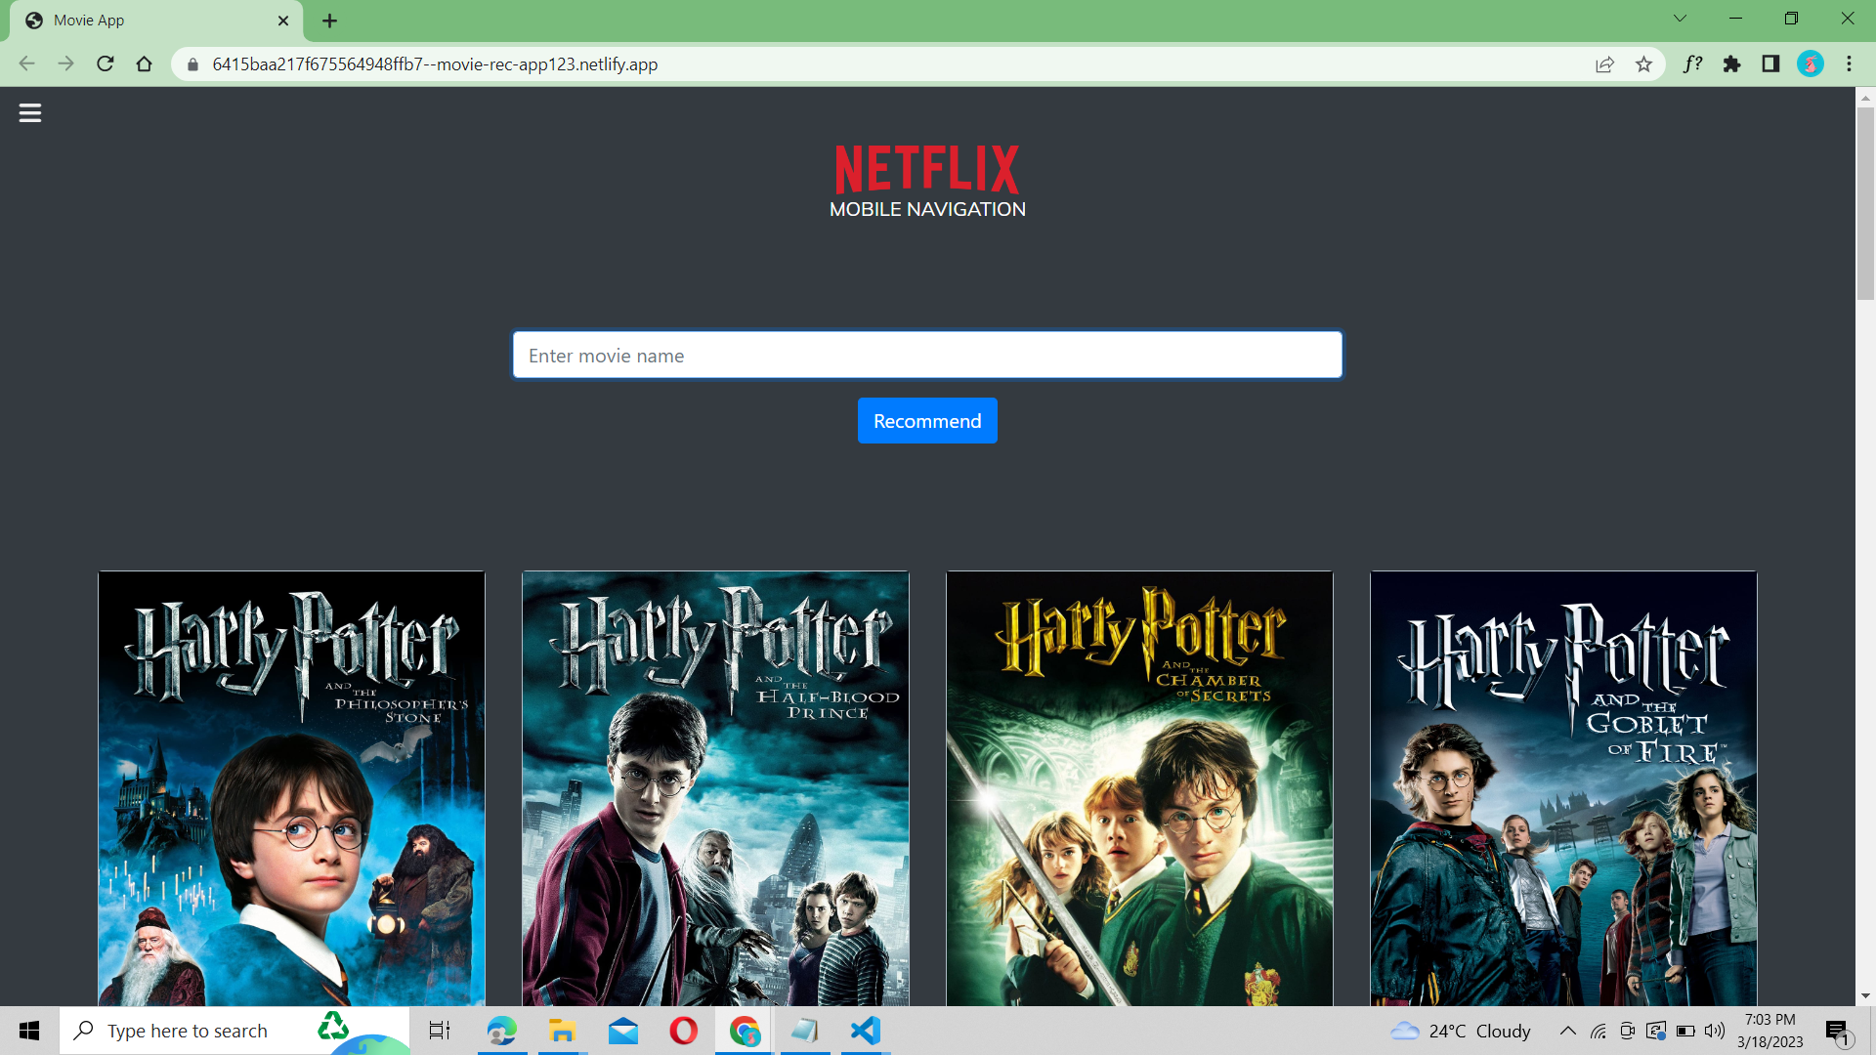Screen dimensions: 1876x1055
Task: Click the Recommend button
Action: (x=926, y=420)
